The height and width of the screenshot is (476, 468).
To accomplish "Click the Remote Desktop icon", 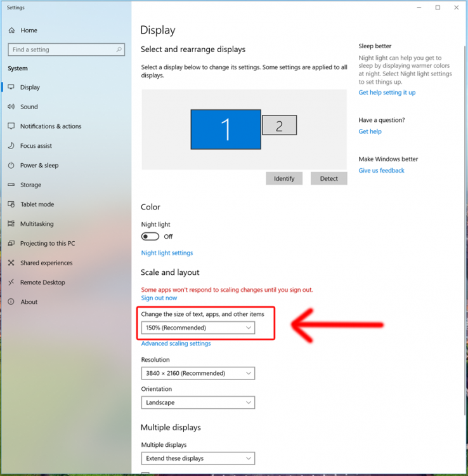I will (x=11, y=282).
